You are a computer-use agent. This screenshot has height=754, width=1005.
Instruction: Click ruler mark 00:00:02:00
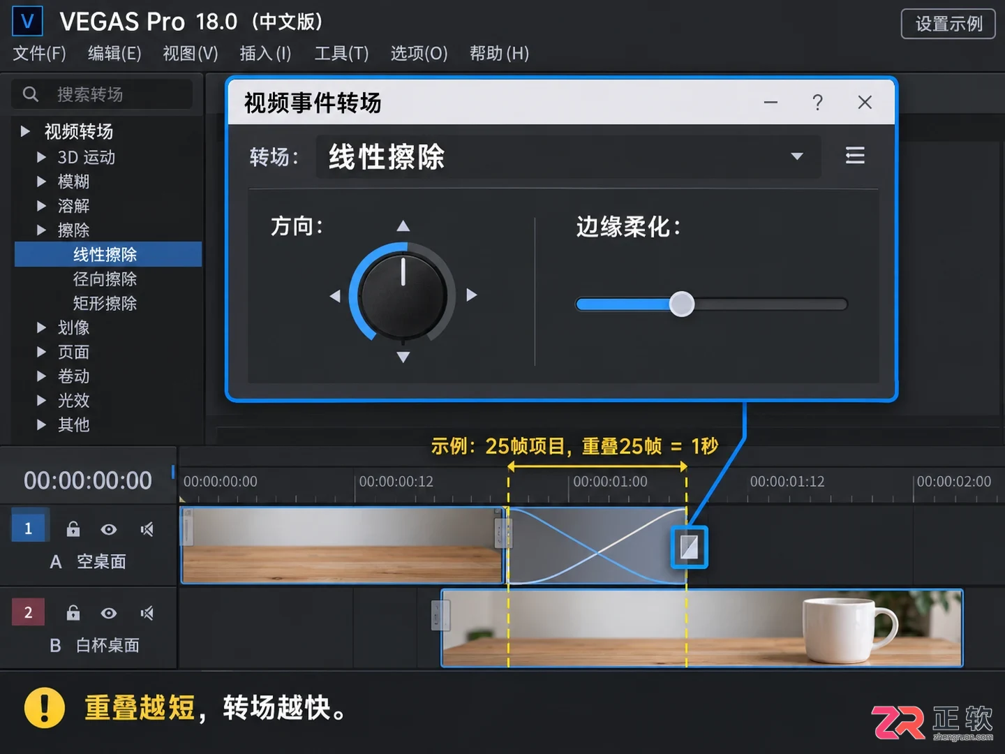point(953,482)
